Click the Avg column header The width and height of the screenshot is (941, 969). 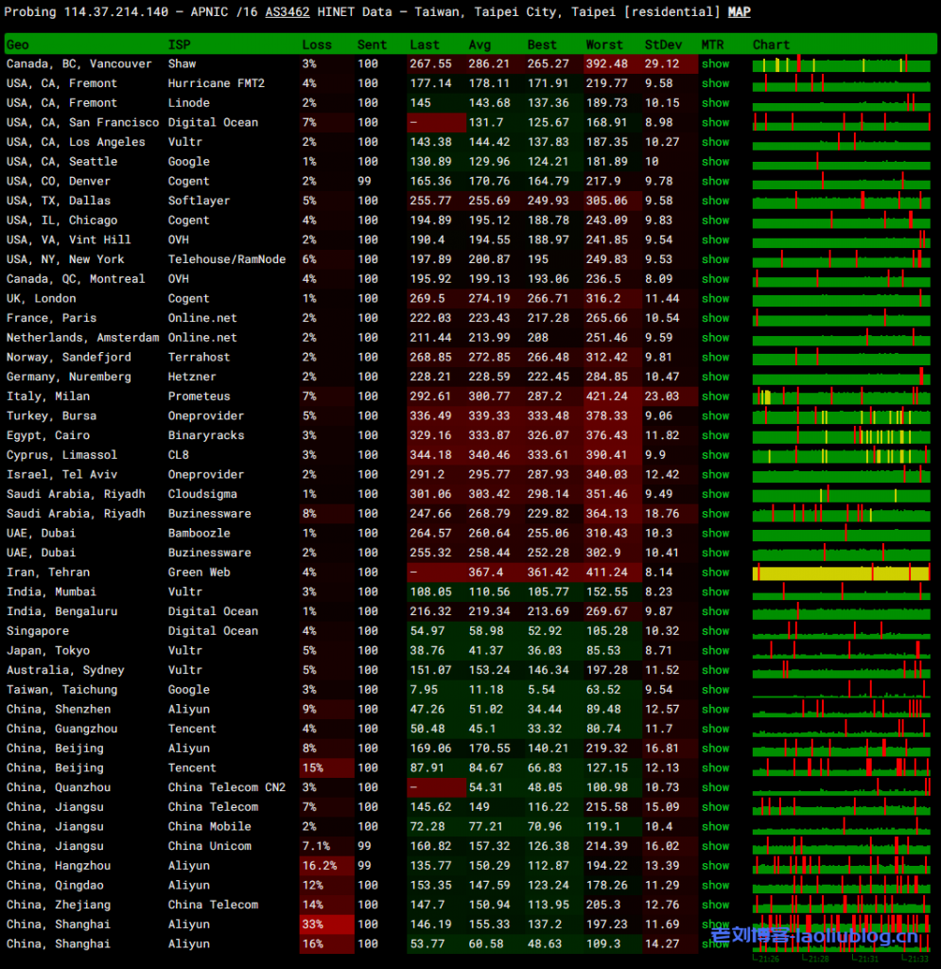479,44
